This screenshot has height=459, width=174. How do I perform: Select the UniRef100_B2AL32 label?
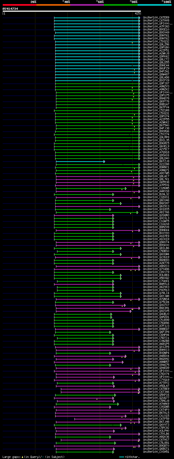point(156,194)
